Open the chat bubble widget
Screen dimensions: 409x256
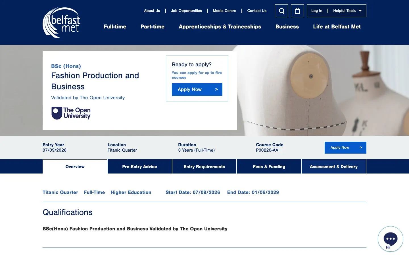click(391, 239)
